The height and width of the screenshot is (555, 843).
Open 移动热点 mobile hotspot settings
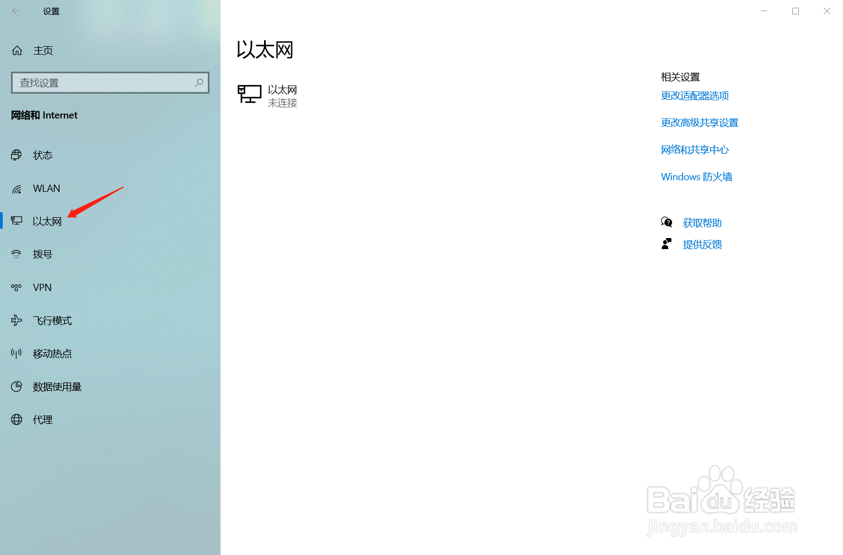tap(52, 354)
